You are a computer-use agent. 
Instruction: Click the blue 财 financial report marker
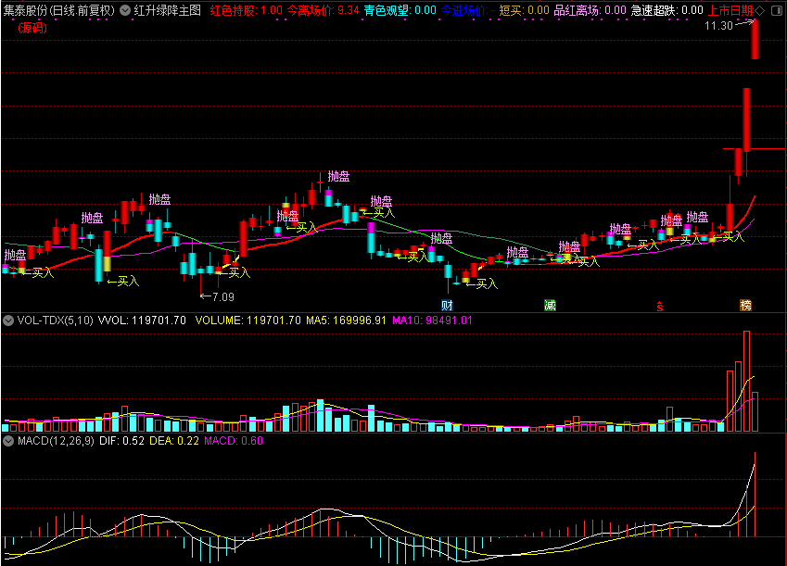447,305
